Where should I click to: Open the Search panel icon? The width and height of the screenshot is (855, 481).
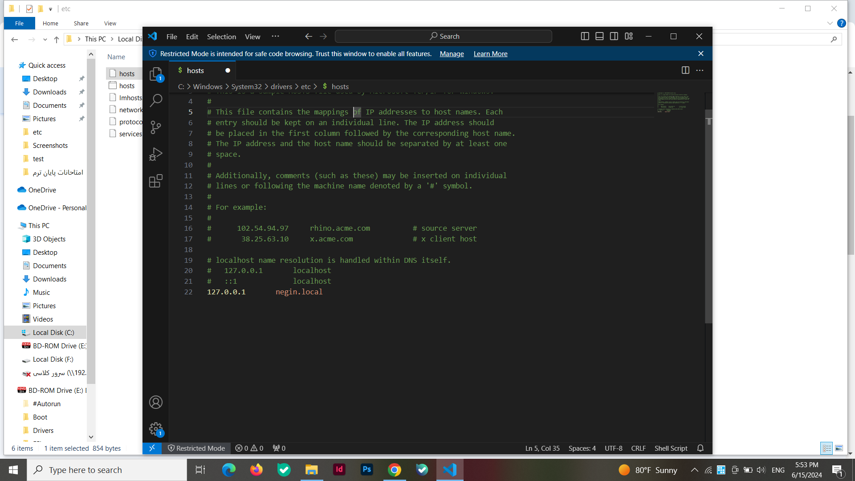(x=155, y=100)
